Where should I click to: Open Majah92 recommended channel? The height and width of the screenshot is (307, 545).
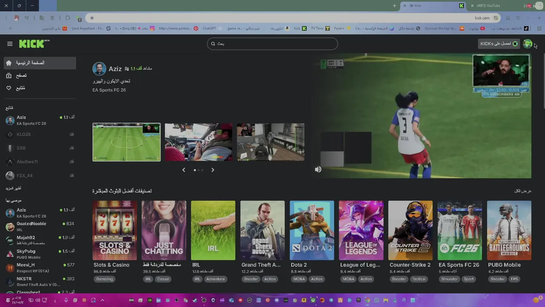[40, 240]
